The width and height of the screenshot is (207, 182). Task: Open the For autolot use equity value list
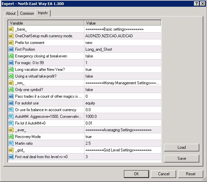pos(122,103)
